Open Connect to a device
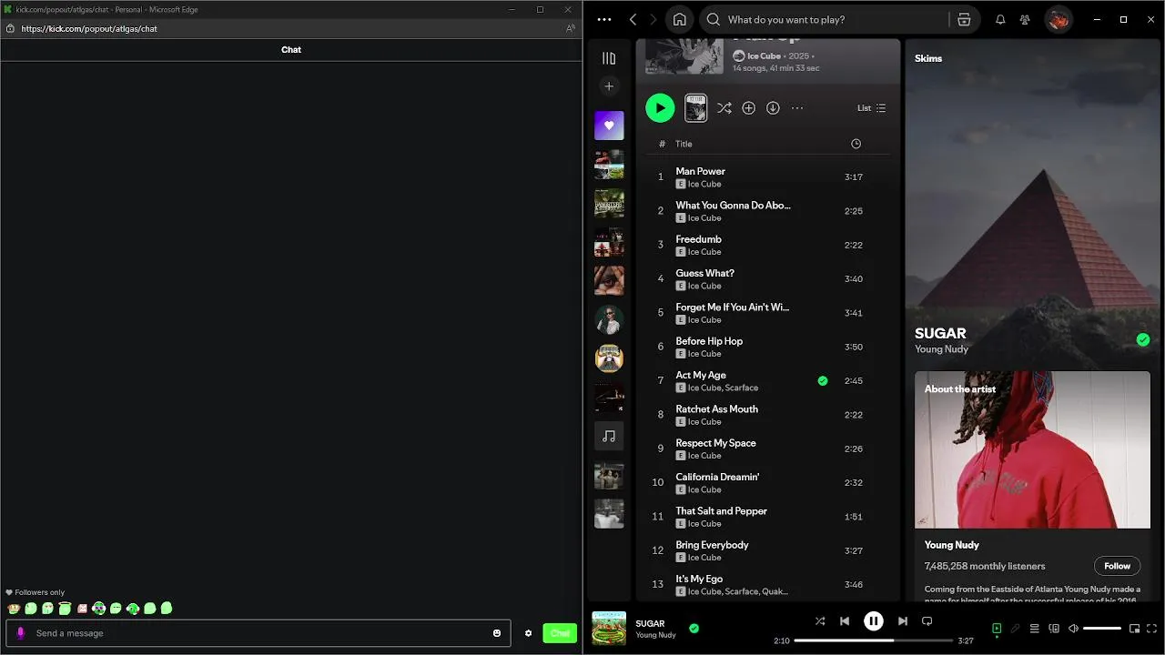Viewport: 1165px width, 655px height. (x=1054, y=629)
